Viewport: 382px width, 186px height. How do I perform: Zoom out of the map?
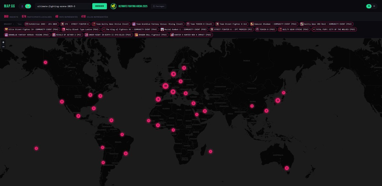[3, 46]
